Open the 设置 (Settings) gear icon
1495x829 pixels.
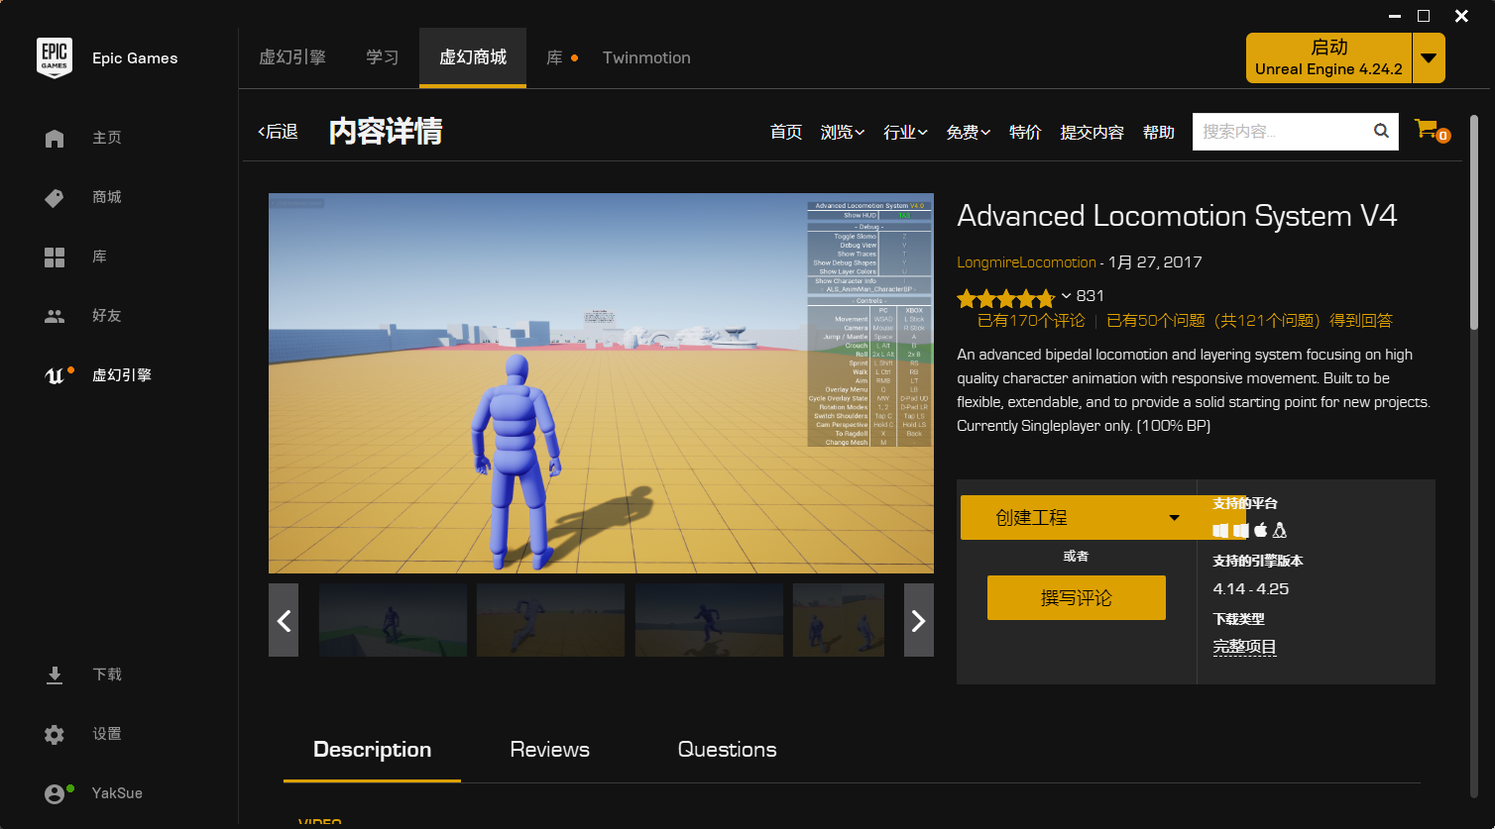(55, 734)
